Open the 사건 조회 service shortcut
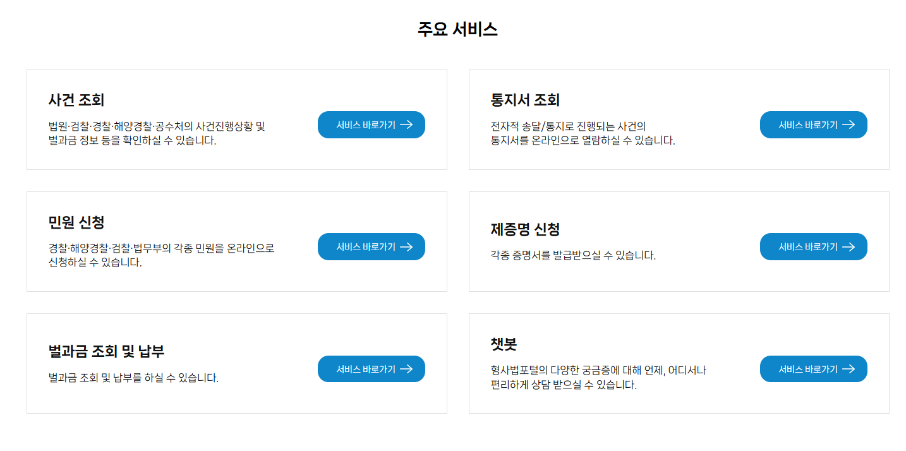This screenshot has width=906, height=451. [371, 124]
